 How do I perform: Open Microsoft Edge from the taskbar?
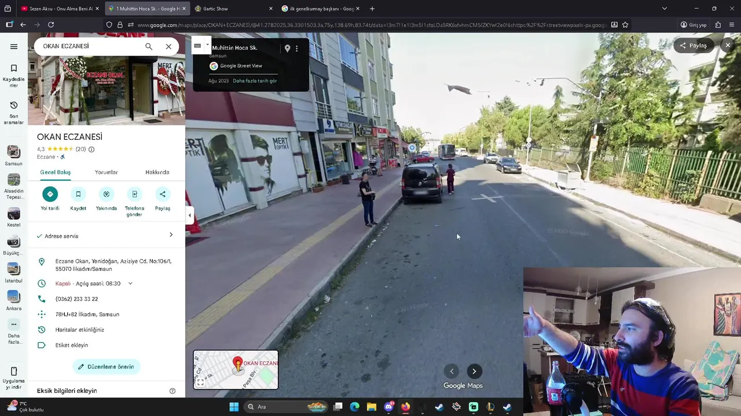355,407
